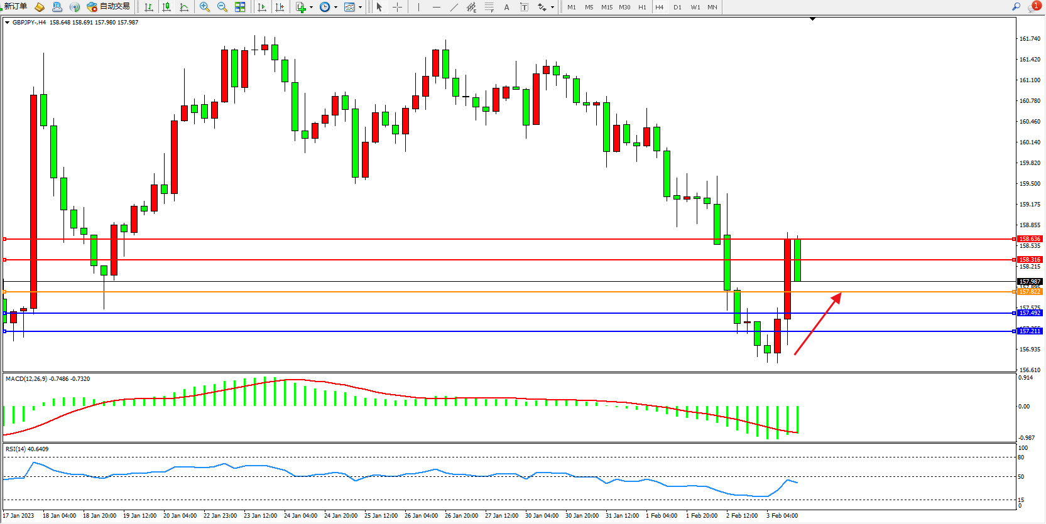Select the crosshair cursor tool
This screenshot has height=524, width=1046.
coord(397,7)
